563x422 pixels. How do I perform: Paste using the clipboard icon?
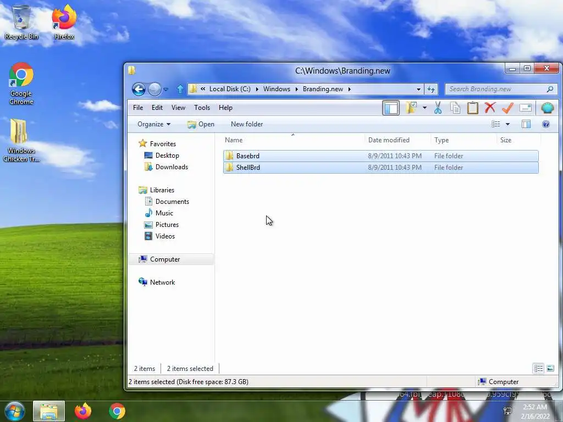[x=472, y=108]
